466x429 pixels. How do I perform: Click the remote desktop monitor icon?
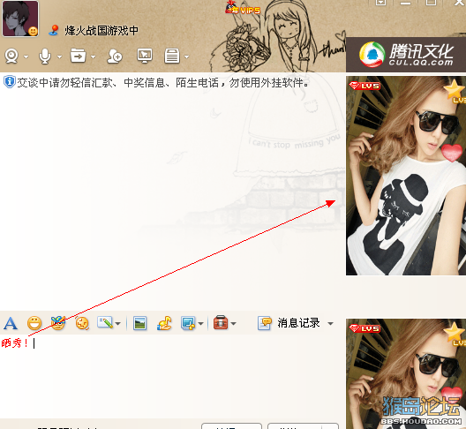[145, 56]
